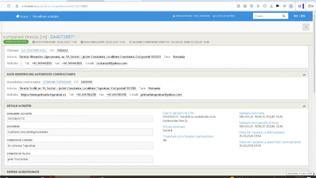Screen dimensions: 316x178
Task: Open Inregistrare / Recuperare menu item
Action: coord(191,16)
